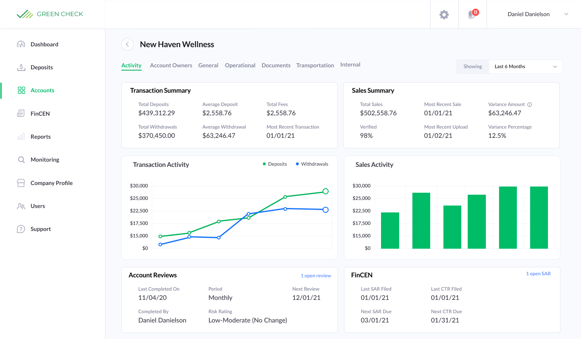Click the Monitoring magnifier icon in sidebar
Screen dimensions: 581x339
tap(21, 160)
